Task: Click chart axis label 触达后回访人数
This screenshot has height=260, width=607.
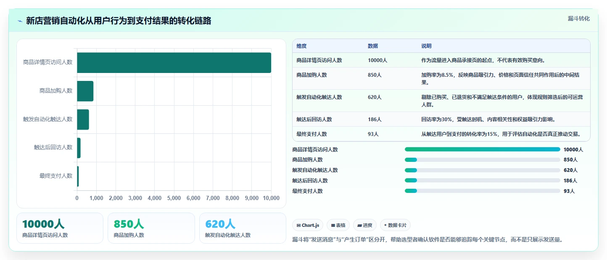Action: pyautogui.click(x=53, y=147)
